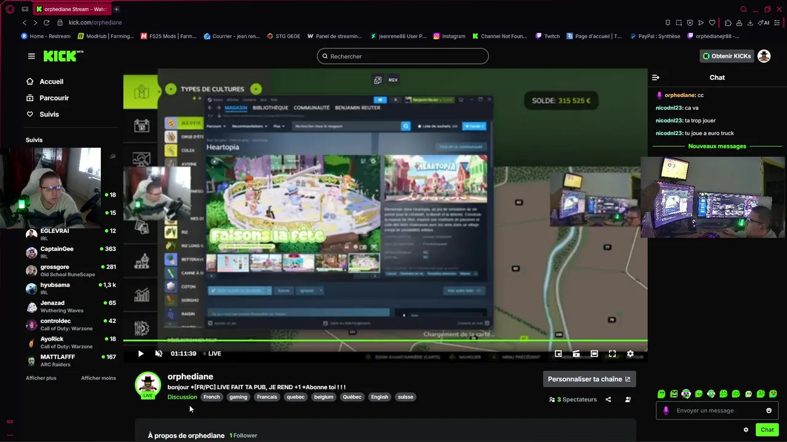Click the video progress bar

[385, 340]
